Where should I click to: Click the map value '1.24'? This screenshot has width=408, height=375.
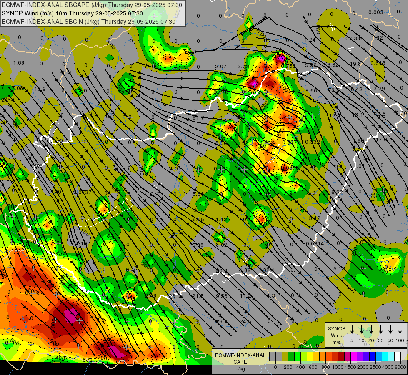[x=310, y=40]
